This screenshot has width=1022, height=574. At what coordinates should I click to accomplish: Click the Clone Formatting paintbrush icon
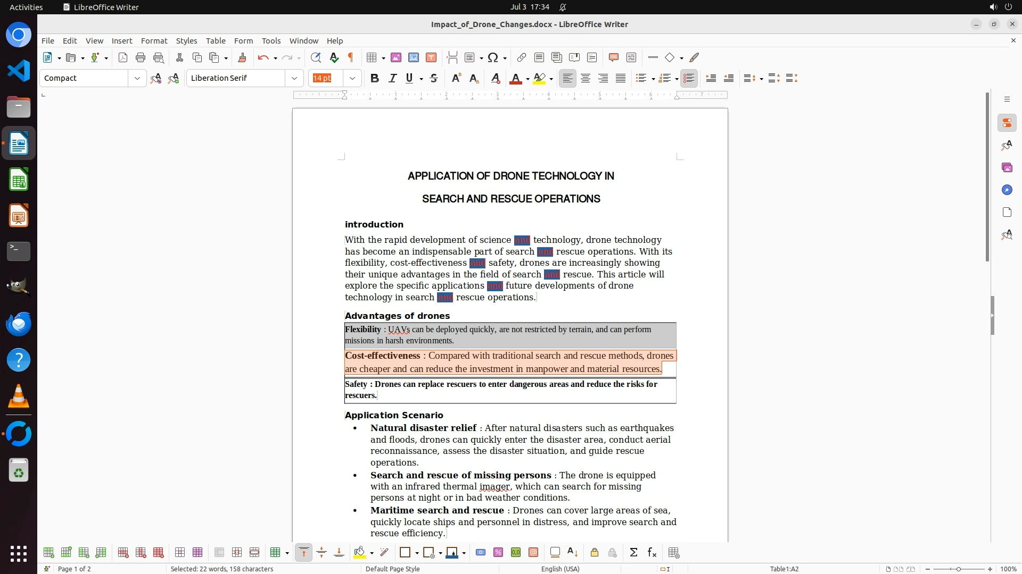pyautogui.click(x=242, y=57)
